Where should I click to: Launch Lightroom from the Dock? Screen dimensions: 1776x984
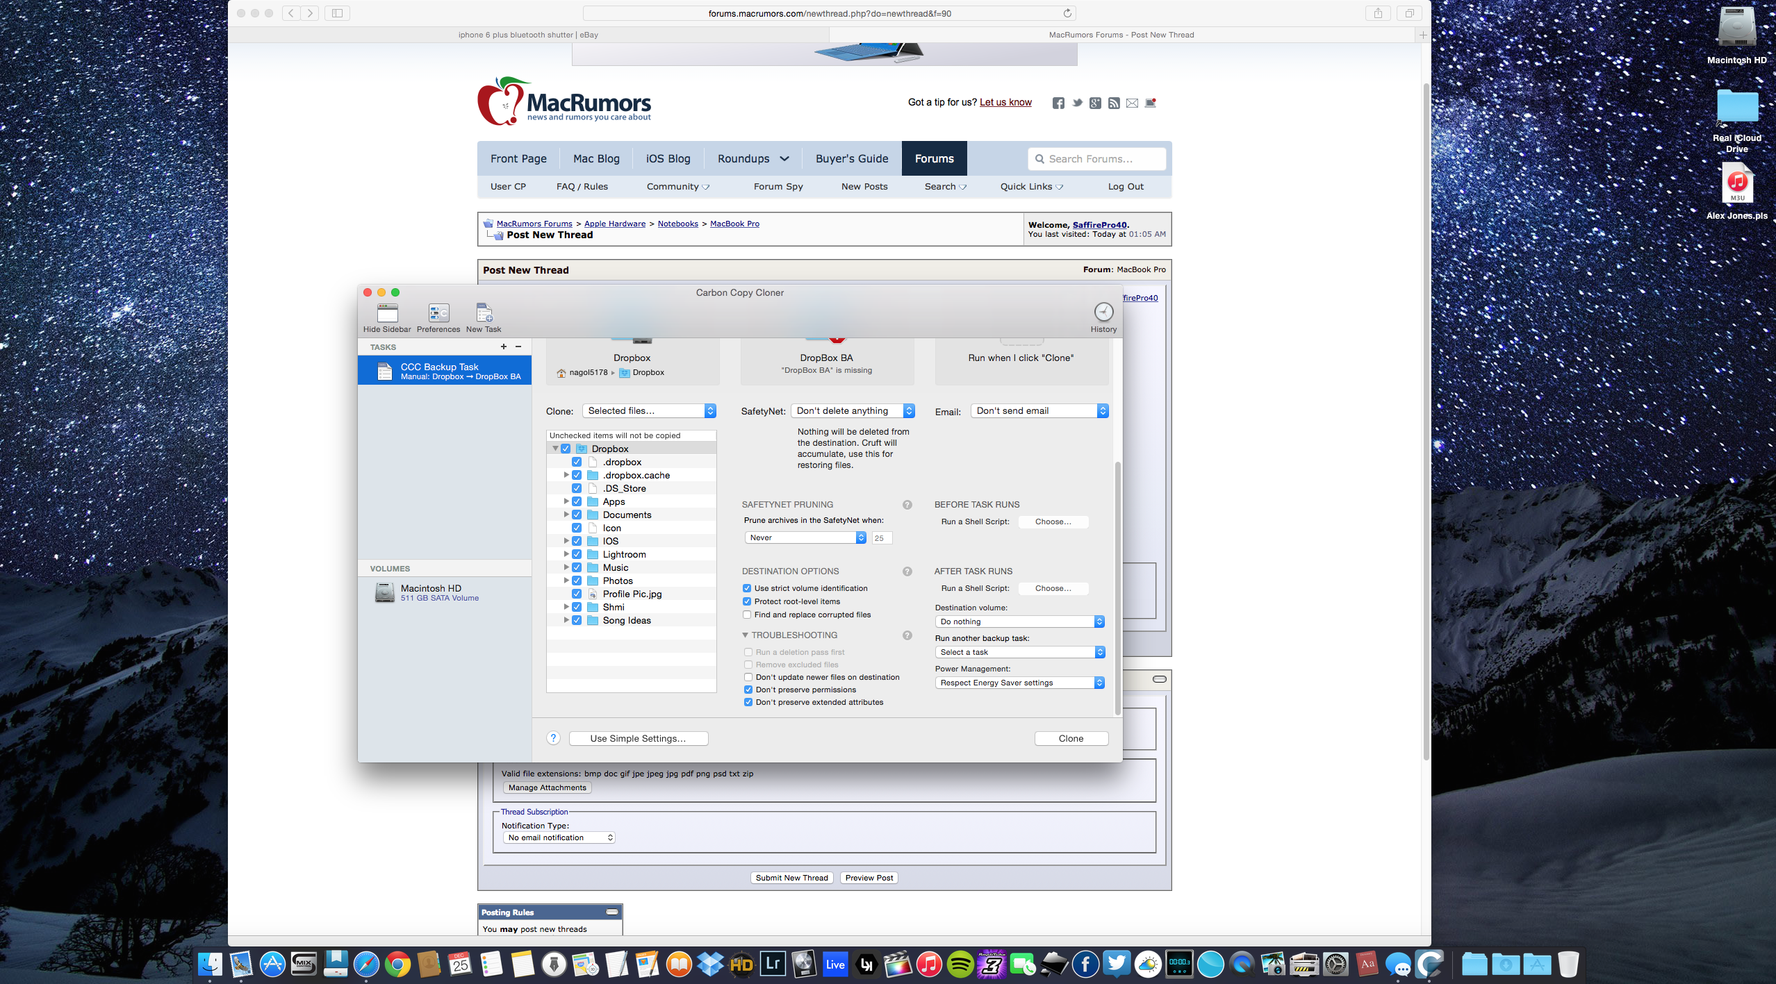[773, 964]
